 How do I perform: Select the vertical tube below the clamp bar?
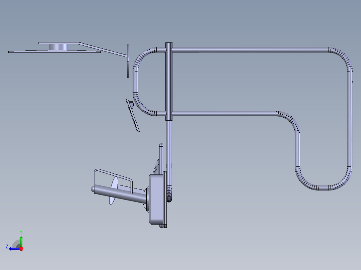tap(169, 153)
